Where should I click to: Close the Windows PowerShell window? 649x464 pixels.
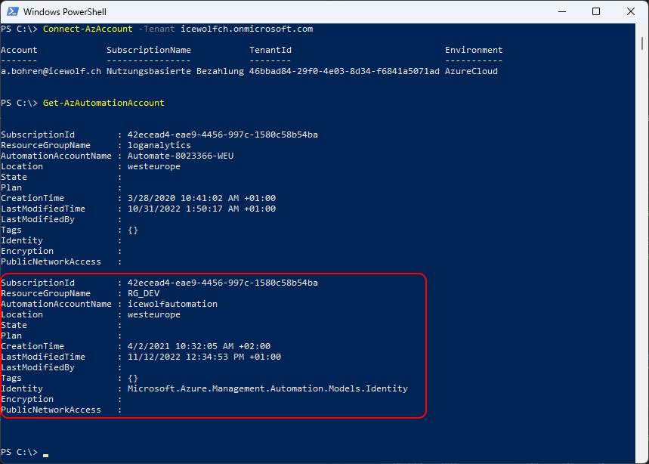630,11
